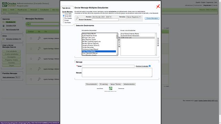
Task: Open the Recibidos link
Action: pyautogui.click(x=11, y=22)
